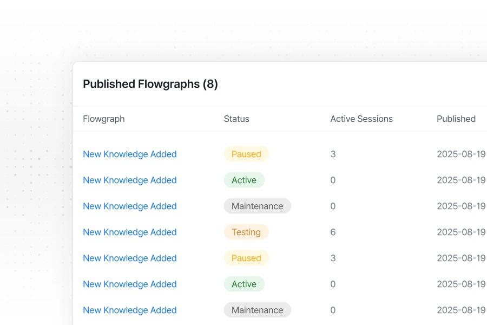Click the first green Active status badge
Viewport: 487px width, 325px height.
[x=244, y=180]
